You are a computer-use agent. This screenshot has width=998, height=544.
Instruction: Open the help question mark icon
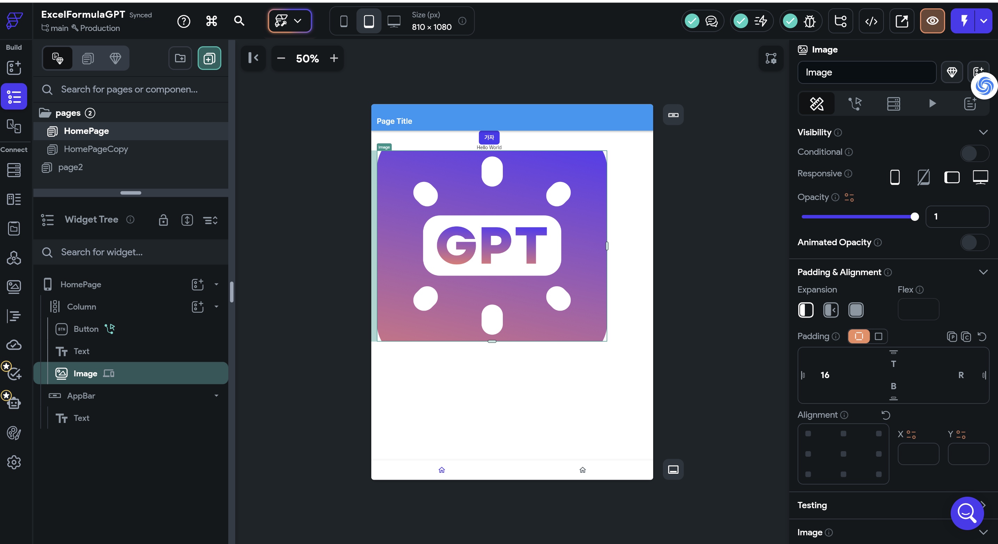pyautogui.click(x=184, y=21)
